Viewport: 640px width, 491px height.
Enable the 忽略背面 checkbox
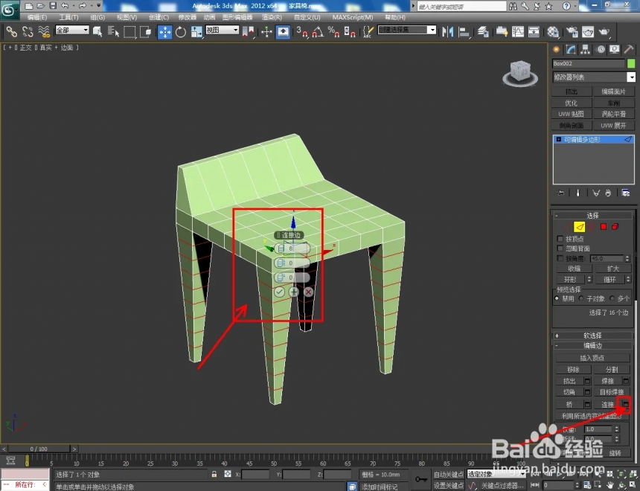[x=560, y=248]
